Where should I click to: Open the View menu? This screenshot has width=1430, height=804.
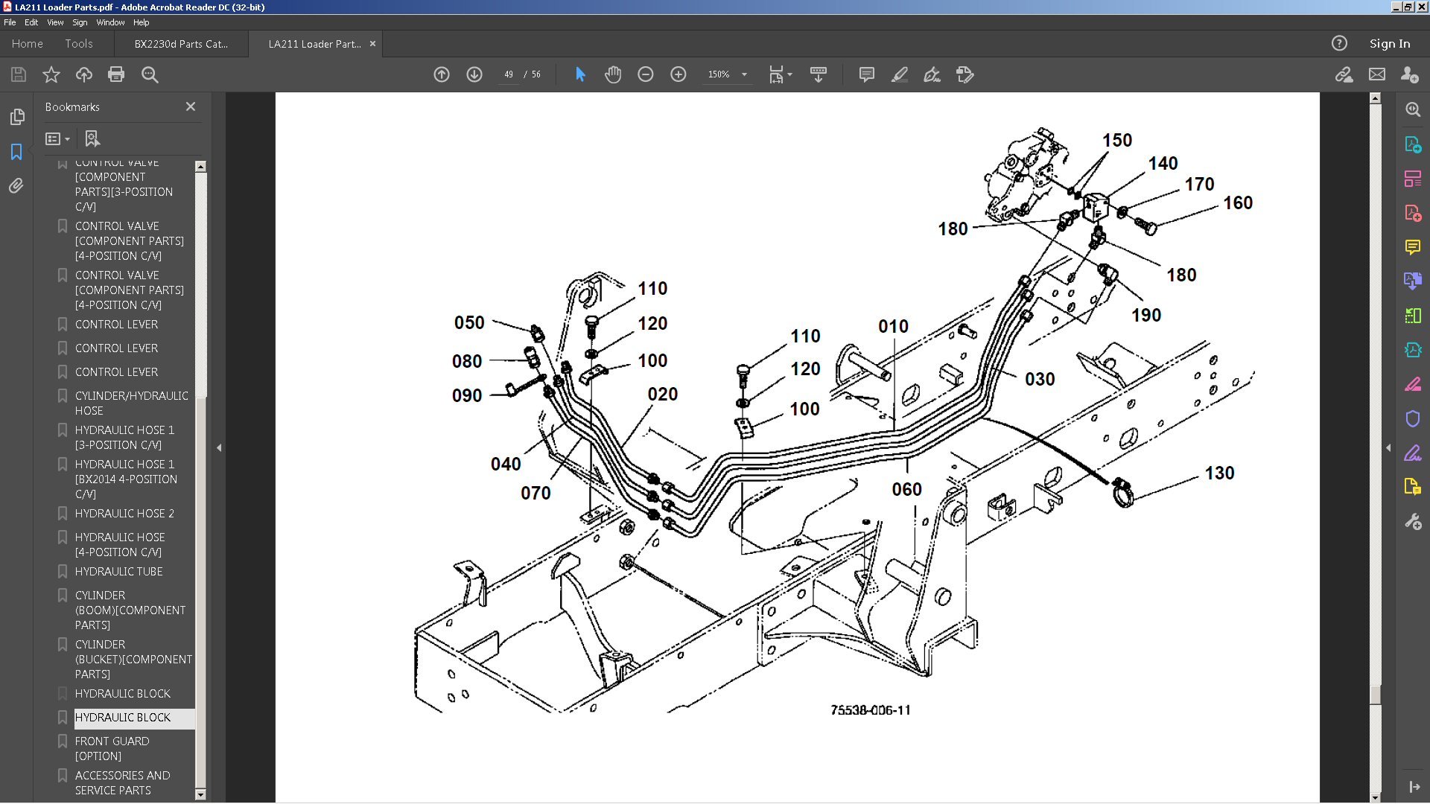pyautogui.click(x=55, y=22)
